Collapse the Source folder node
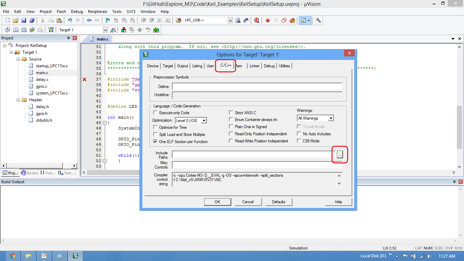464x261 pixels. point(18,59)
